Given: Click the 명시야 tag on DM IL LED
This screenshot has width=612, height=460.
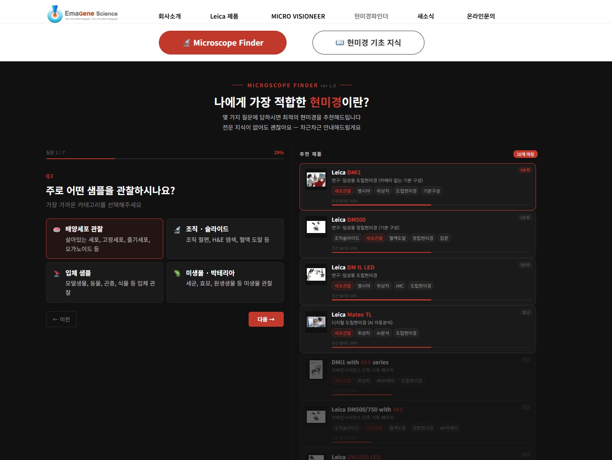Looking at the screenshot, I should [x=364, y=286].
